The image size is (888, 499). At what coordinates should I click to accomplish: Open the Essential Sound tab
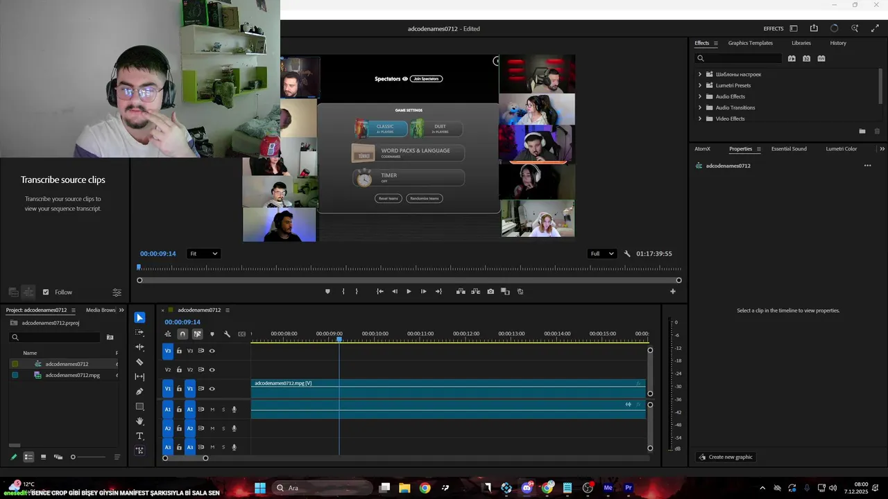click(x=789, y=148)
